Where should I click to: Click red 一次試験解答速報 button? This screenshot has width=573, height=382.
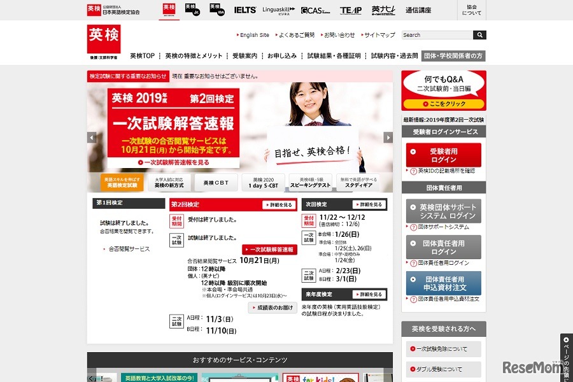click(x=269, y=250)
